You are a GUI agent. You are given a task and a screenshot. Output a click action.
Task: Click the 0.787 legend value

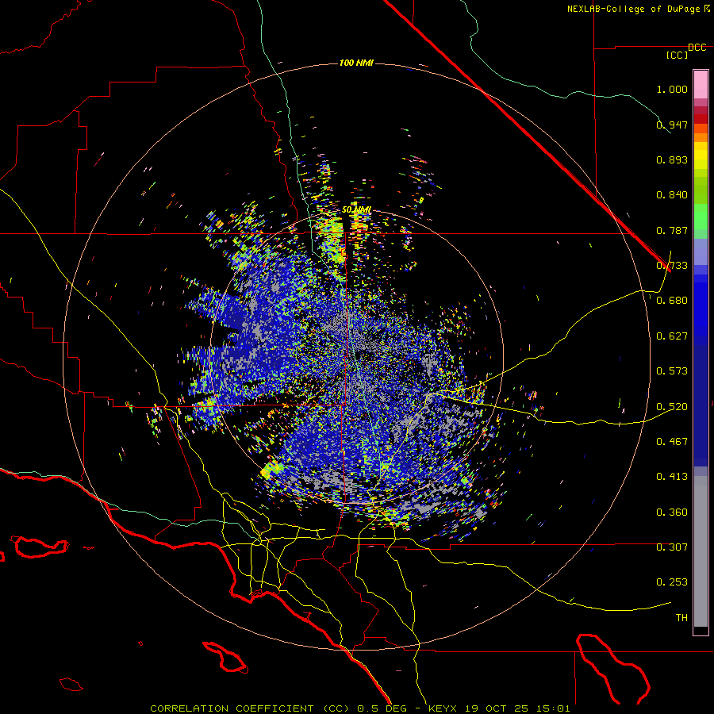672,230
